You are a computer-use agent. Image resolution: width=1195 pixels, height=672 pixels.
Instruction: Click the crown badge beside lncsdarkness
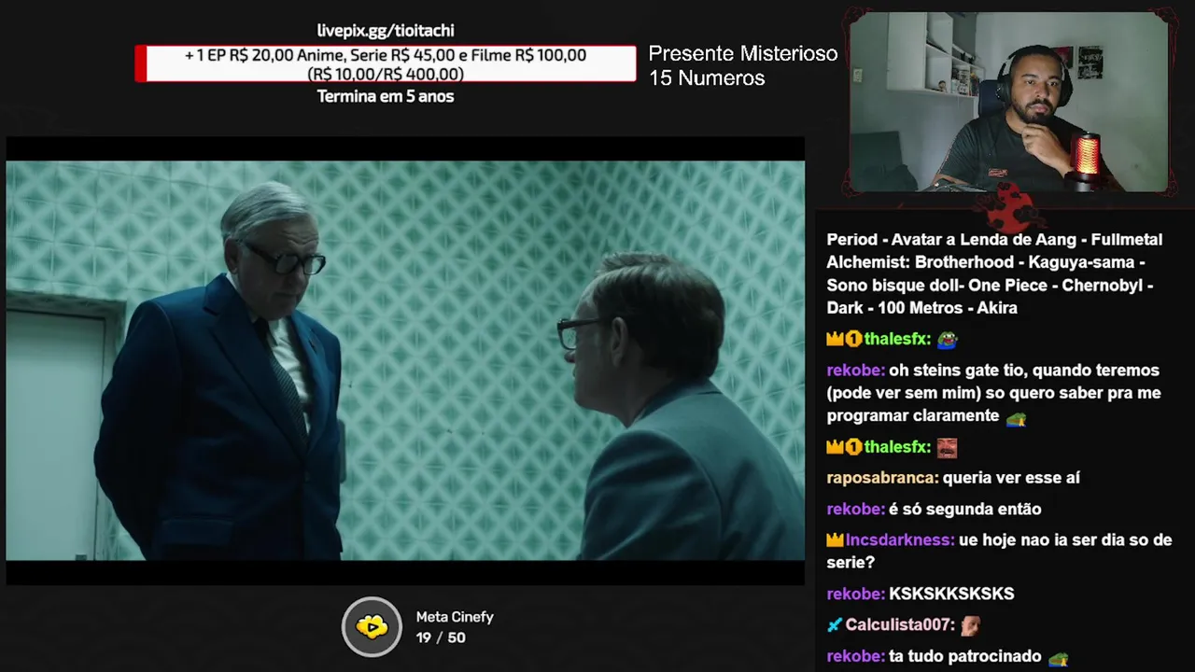coord(835,540)
